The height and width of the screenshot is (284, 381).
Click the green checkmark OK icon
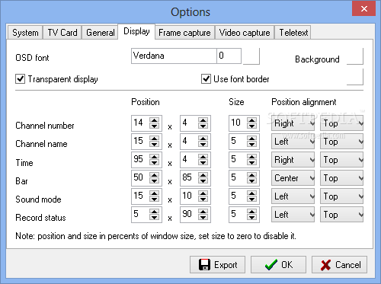point(271,265)
